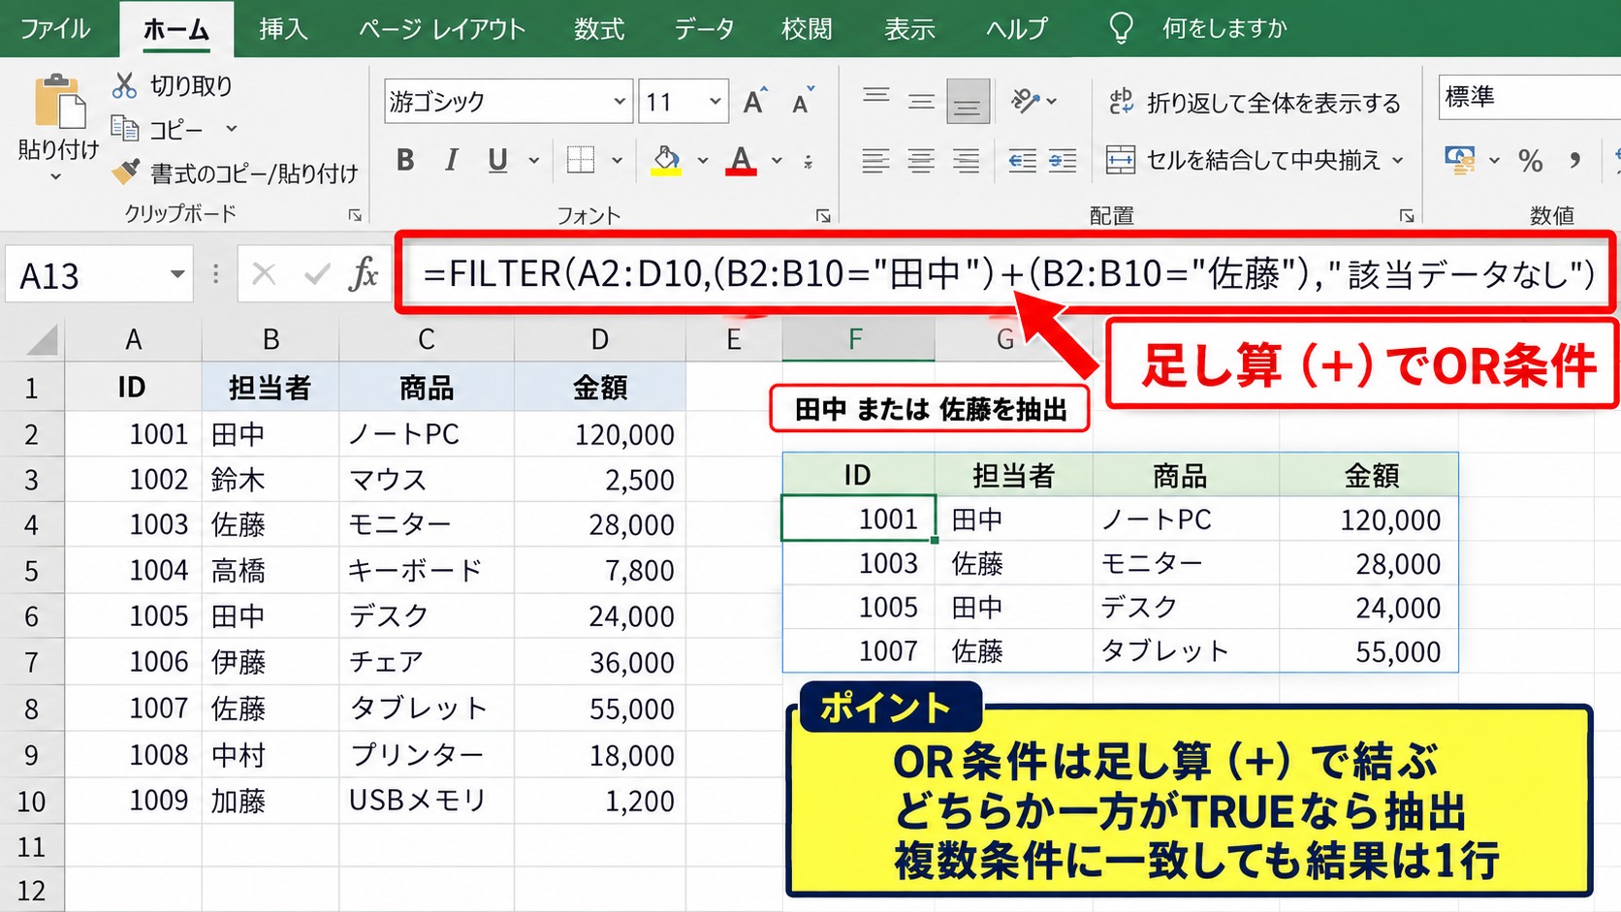This screenshot has height=912, width=1621.
Task: Click the Paste (貼り付け) clipboard icon
Action: pyautogui.click(x=59, y=102)
